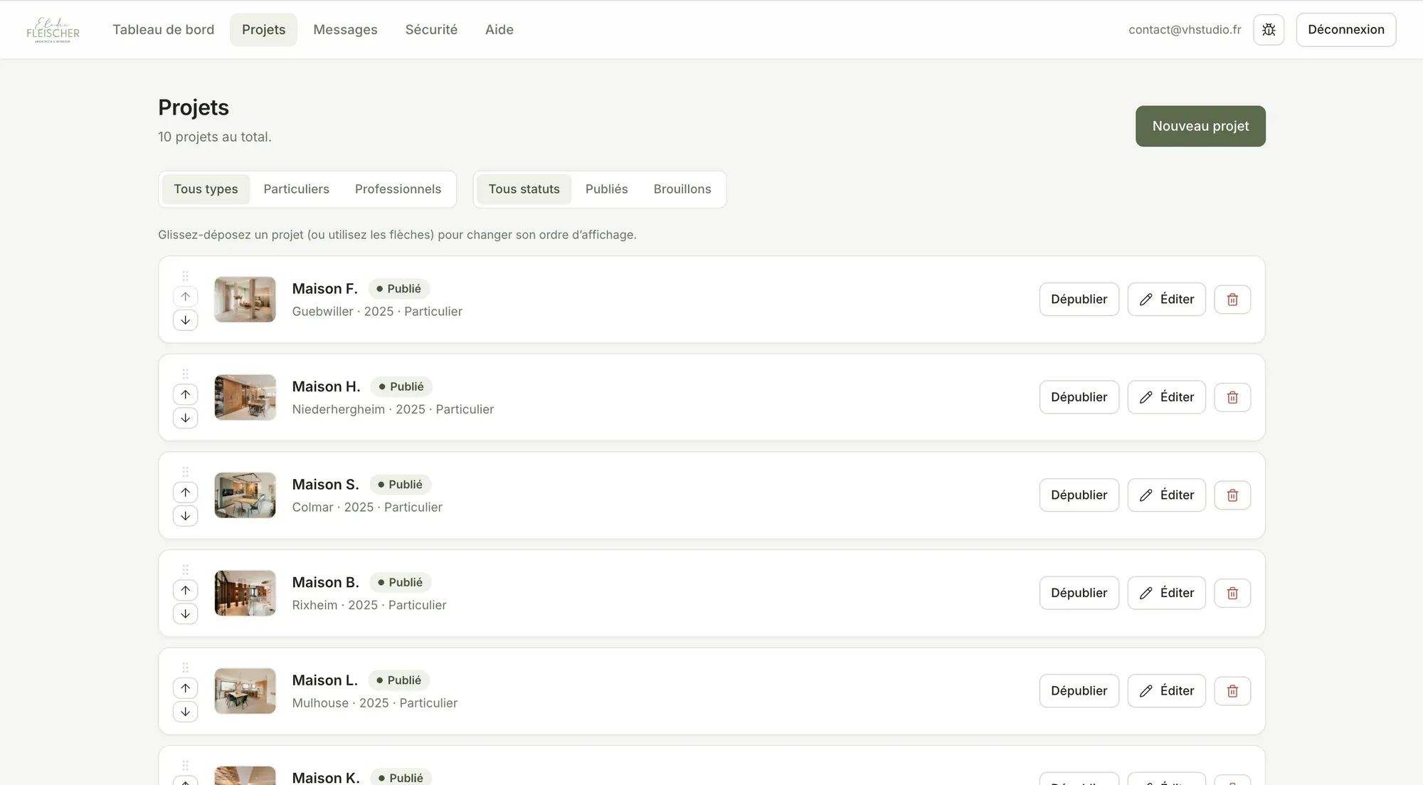Open the Maison H. thumbnail image
Image resolution: width=1423 pixels, height=785 pixels.
[x=245, y=397]
